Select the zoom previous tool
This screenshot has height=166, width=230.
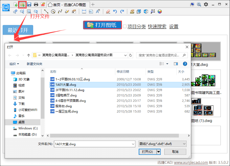click(x=36, y=11)
